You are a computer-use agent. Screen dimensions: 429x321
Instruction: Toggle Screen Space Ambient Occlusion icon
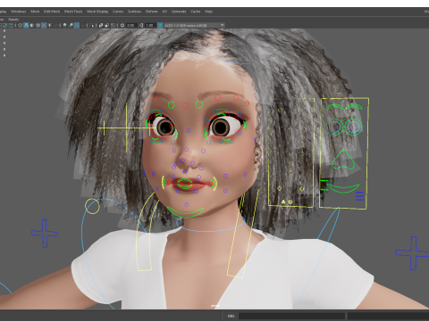[x=64, y=25]
